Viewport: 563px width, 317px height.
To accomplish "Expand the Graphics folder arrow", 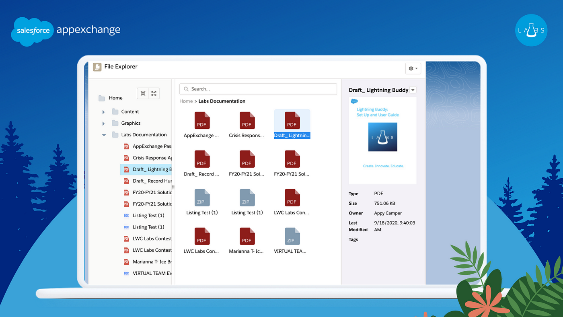I will (104, 124).
